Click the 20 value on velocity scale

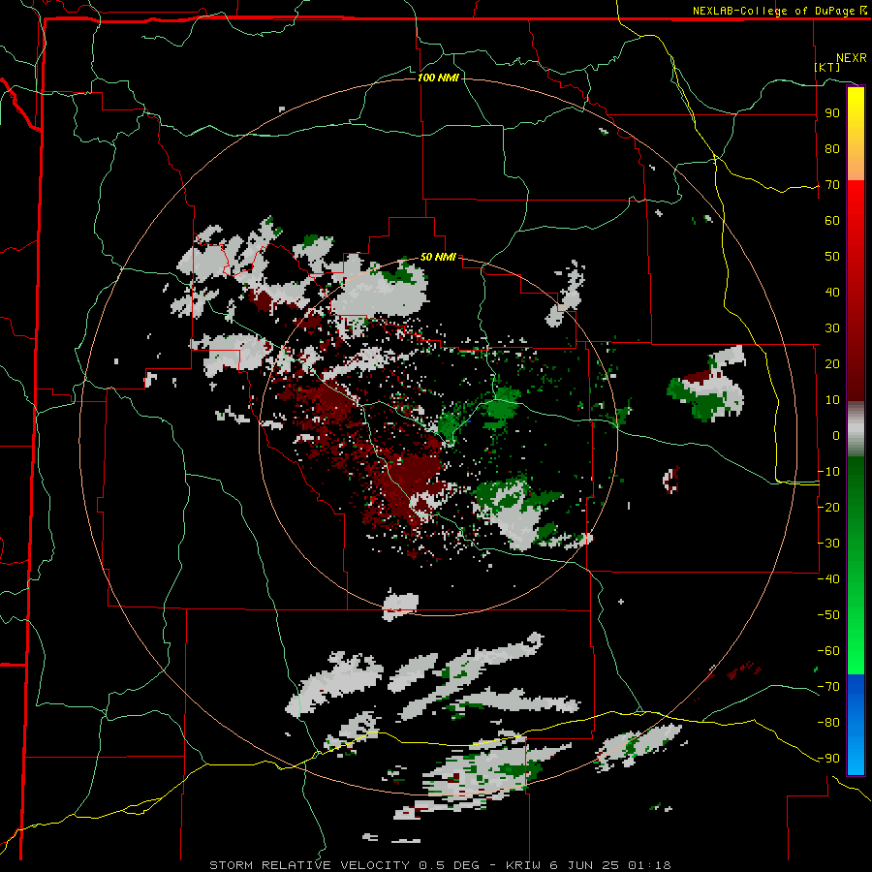[x=832, y=363]
